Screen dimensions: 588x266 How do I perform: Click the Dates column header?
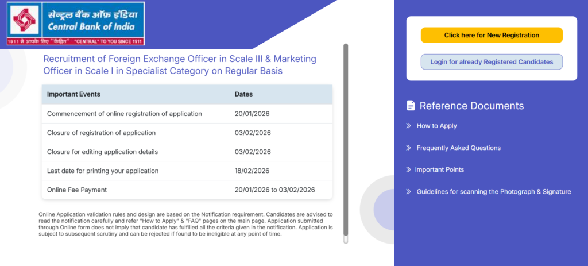(x=243, y=94)
